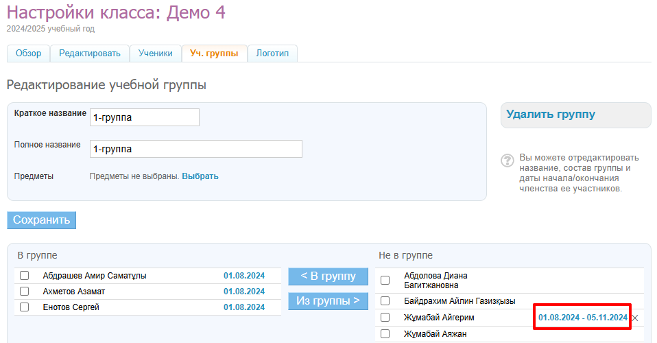Open date range 01.08.2024 - 05.11.2024
657x343 pixels.
(x=582, y=318)
